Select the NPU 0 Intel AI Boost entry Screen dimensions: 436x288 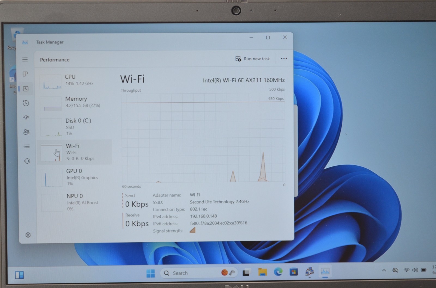75,202
